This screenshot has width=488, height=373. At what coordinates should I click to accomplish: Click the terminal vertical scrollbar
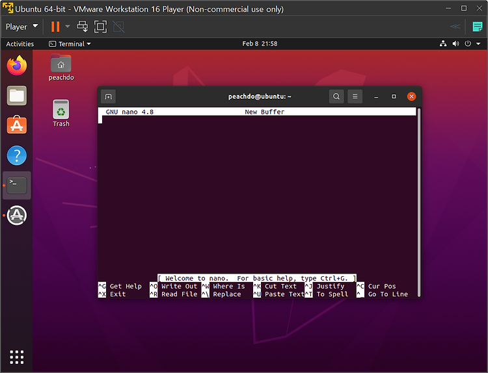click(419, 202)
